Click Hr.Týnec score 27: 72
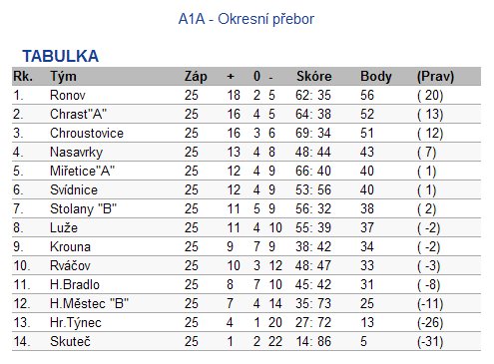The width and height of the screenshot is (494, 364). 313,323
